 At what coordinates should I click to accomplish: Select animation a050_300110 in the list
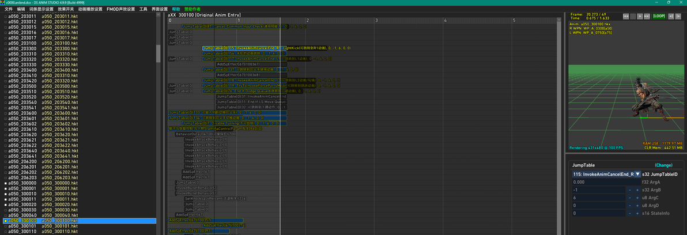[79, 232]
